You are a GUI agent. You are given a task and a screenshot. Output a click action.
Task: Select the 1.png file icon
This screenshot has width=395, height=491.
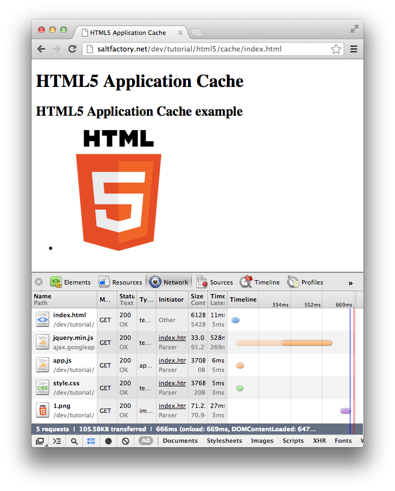pyautogui.click(x=43, y=410)
